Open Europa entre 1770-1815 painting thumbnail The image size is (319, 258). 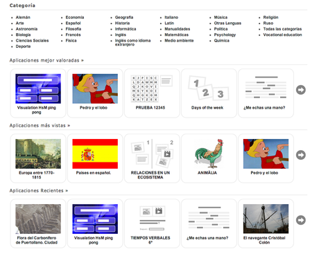38,154
